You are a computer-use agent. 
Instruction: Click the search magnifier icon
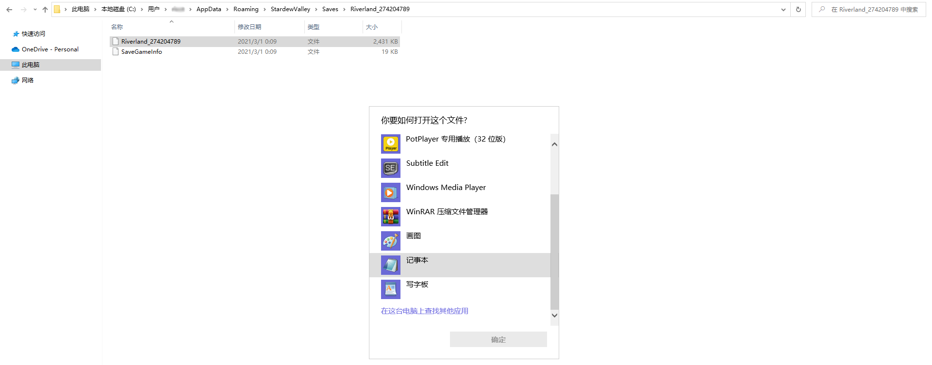point(822,9)
